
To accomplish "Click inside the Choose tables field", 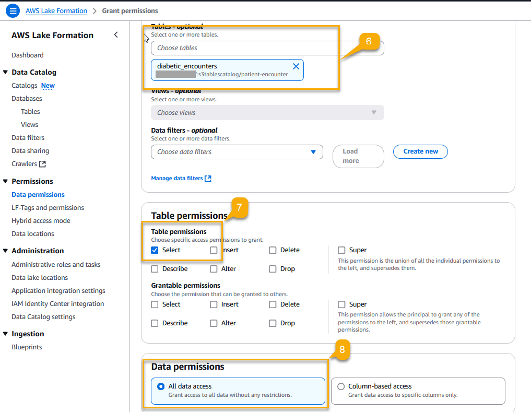I will pos(235,48).
